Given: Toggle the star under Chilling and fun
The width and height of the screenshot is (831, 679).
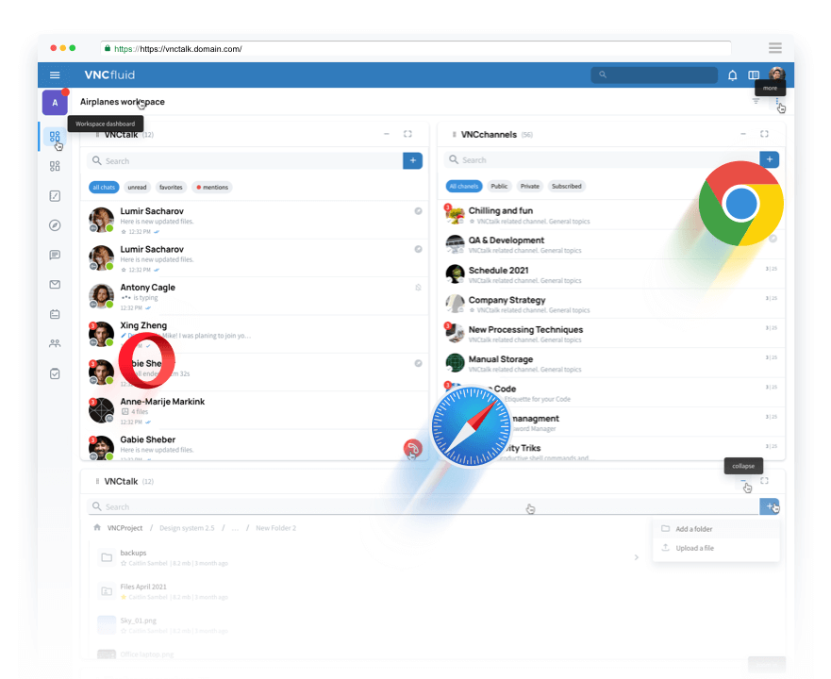Looking at the screenshot, I should [x=472, y=222].
